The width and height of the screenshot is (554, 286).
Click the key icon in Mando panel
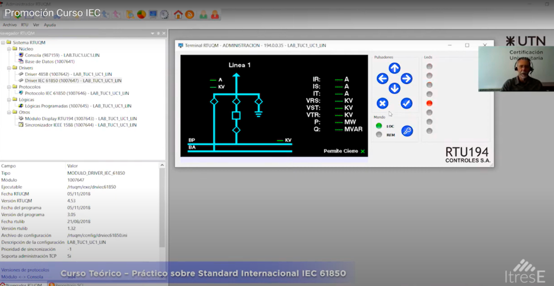[407, 131]
